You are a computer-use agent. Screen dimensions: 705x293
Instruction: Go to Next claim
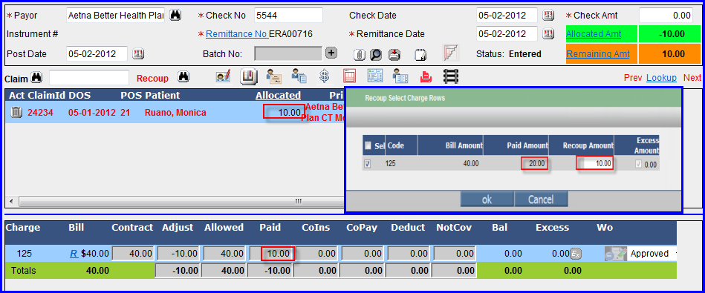[692, 78]
